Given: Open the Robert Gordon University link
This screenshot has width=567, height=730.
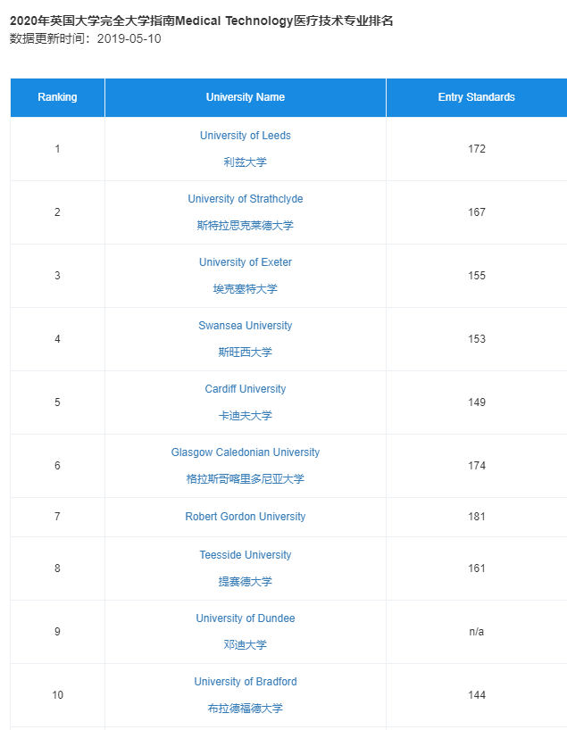Looking at the screenshot, I should pyautogui.click(x=245, y=517).
